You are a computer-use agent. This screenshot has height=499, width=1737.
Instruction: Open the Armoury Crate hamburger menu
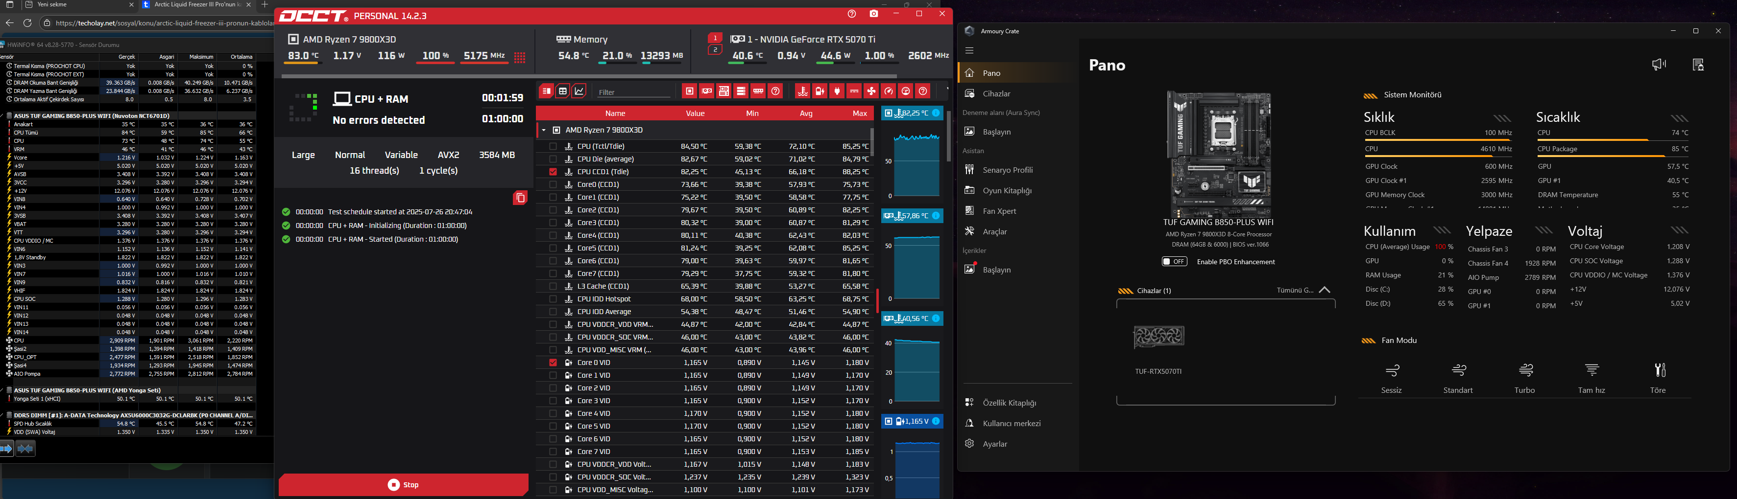pyautogui.click(x=969, y=50)
